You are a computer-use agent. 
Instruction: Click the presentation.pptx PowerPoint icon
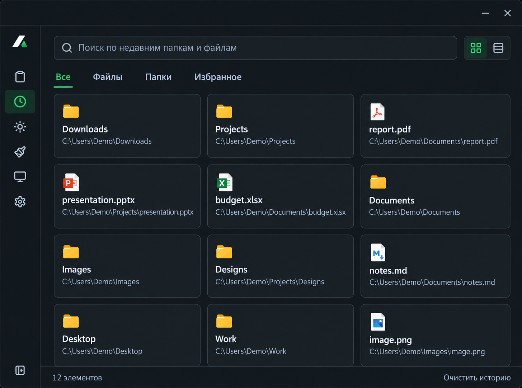coord(71,182)
